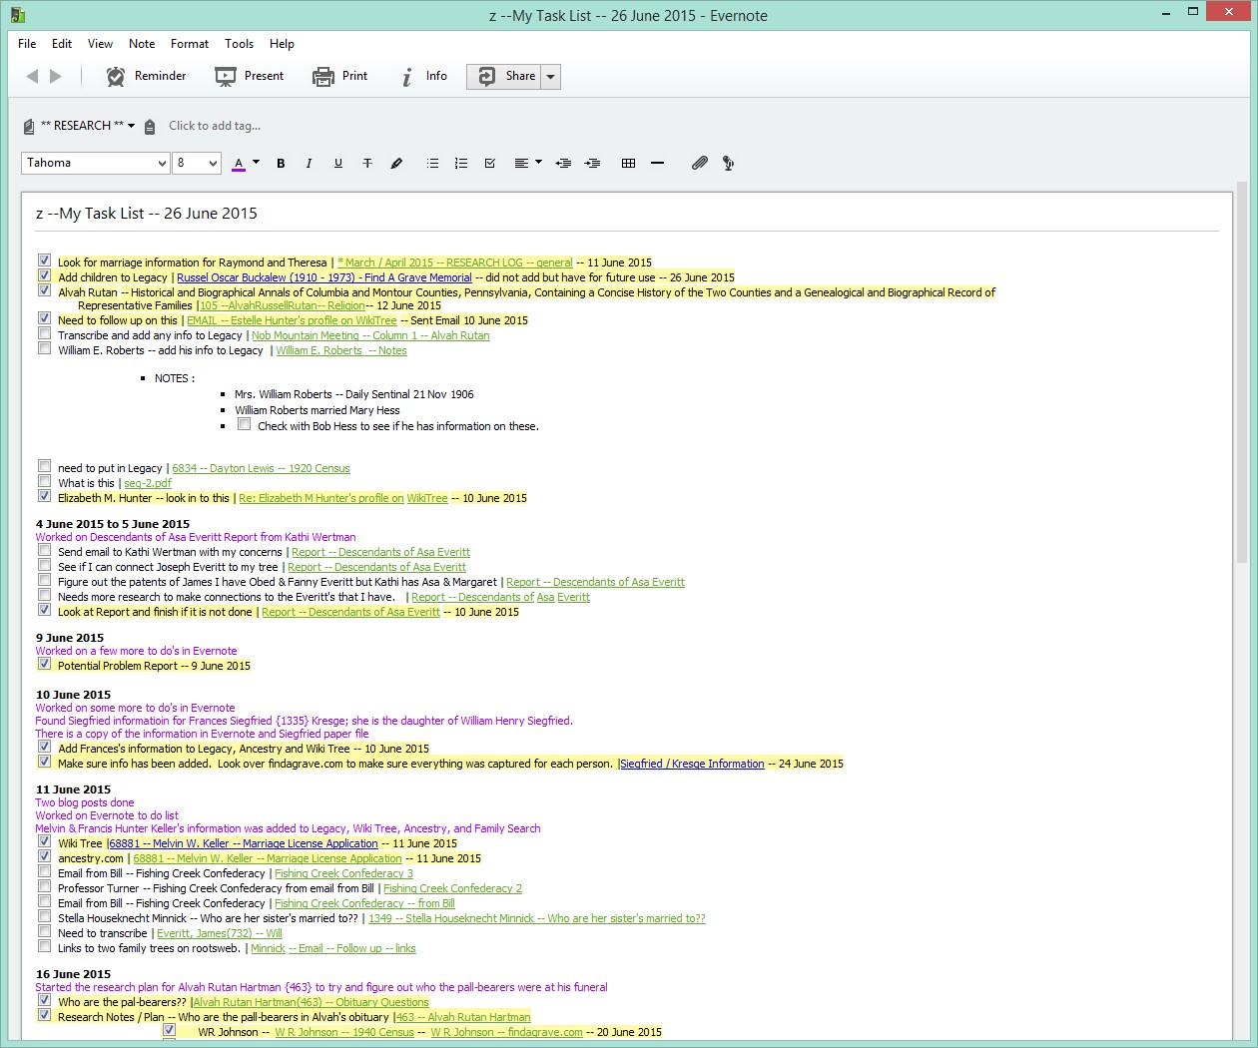Uncheck 'Look for marriage information for Raymond' checkbox
The height and width of the screenshot is (1048, 1258).
point(44,261)
